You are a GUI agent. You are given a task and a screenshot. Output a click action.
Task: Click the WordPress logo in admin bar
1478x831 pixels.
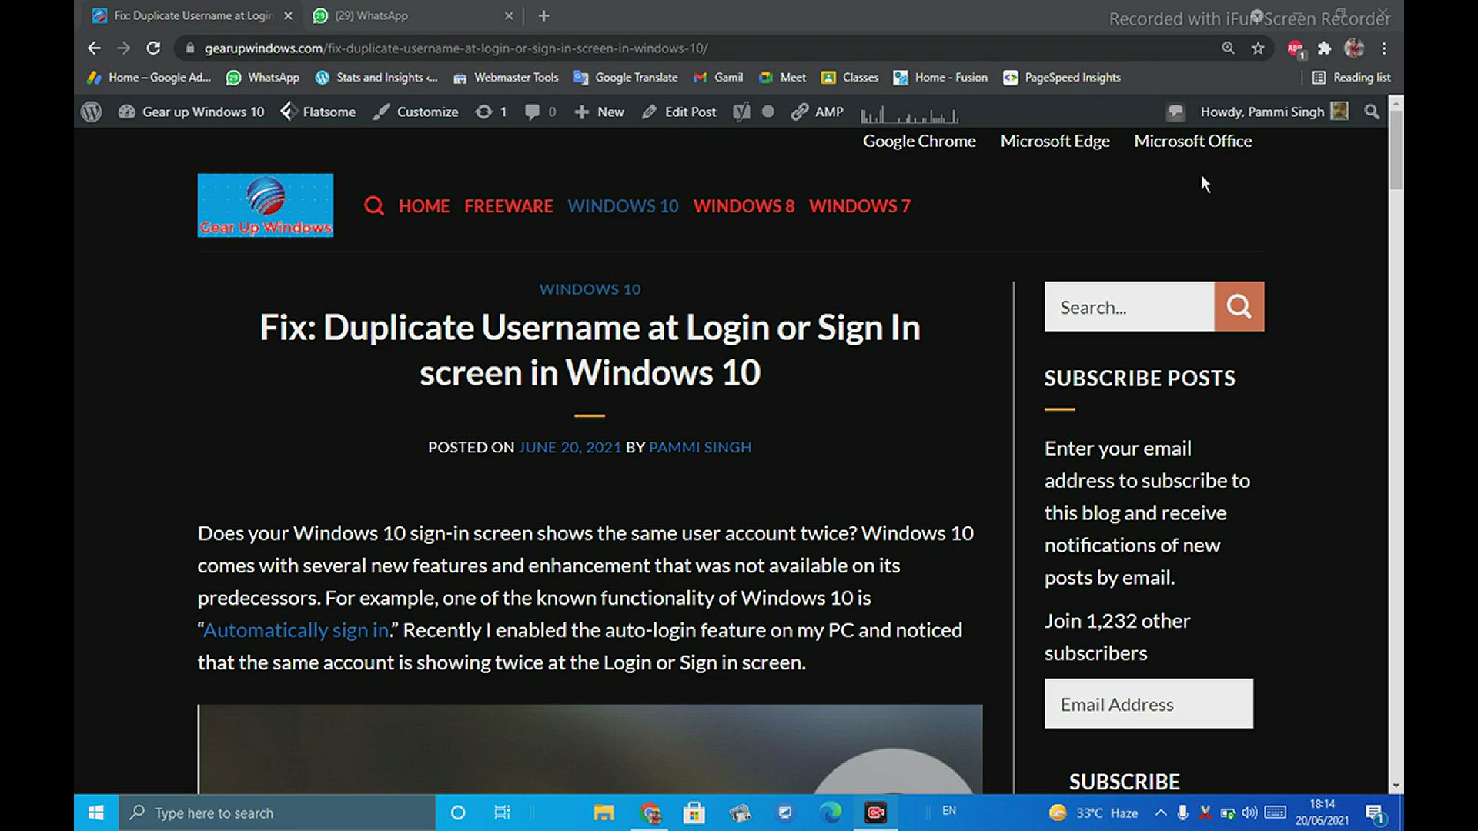(x=92, y=112)
